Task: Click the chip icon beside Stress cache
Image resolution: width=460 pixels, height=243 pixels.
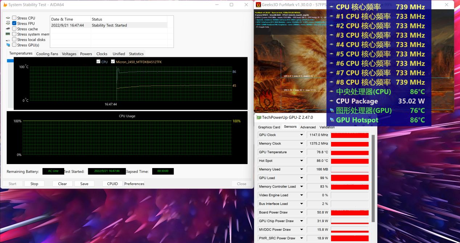Action: [x=8, y=29]
